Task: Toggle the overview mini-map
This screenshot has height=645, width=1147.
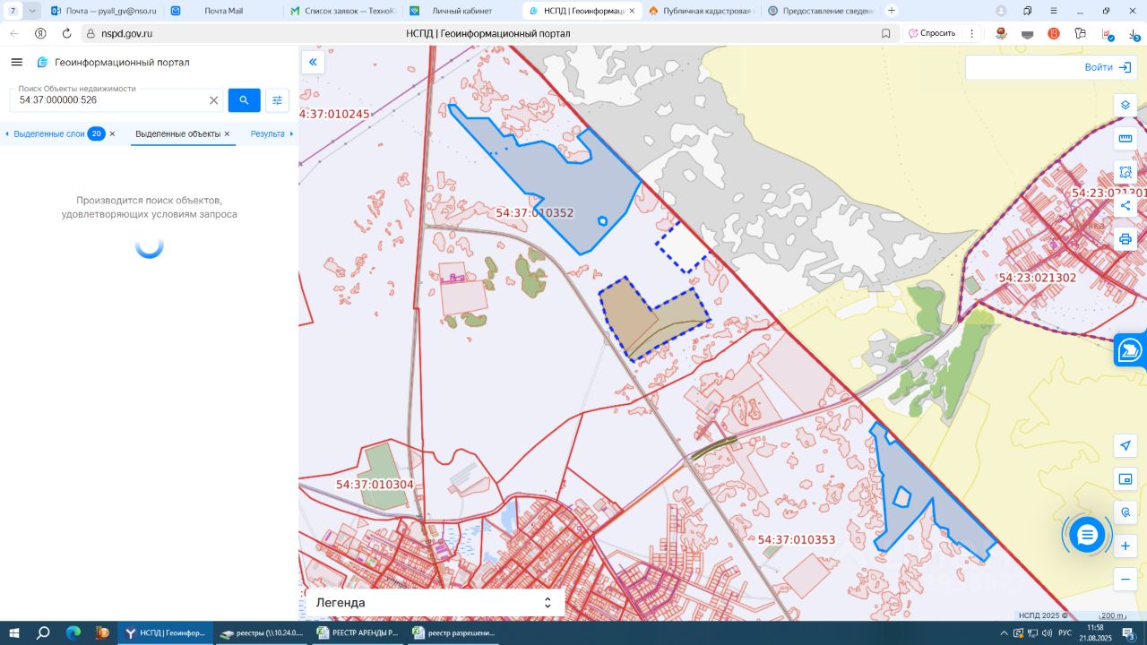Action: 1125,479
